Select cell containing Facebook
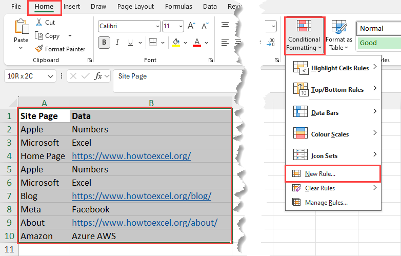This screenshot has height=256, width=401. point(151,209)
